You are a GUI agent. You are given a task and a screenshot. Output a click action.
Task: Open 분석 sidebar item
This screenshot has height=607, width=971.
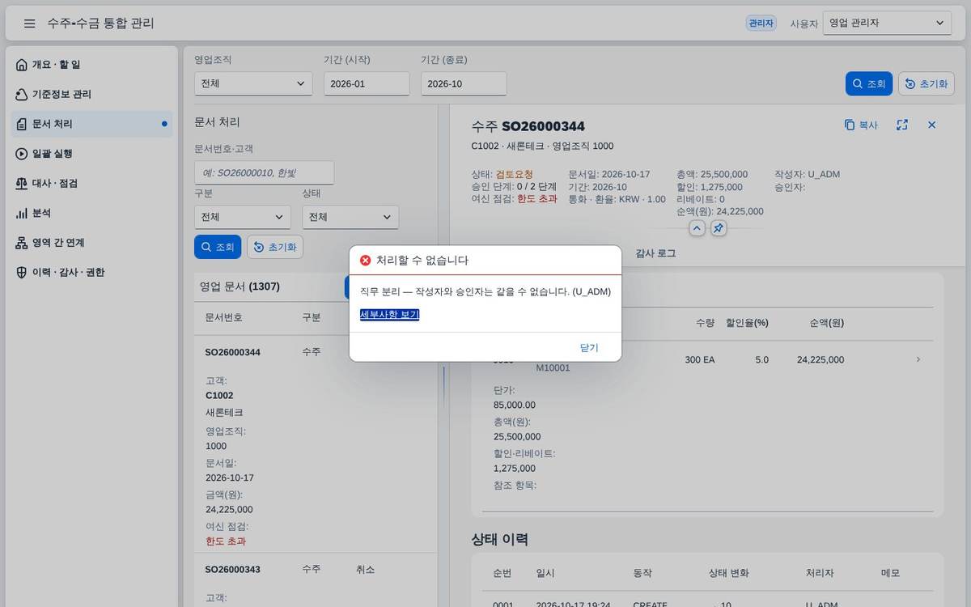[x=91, y=213]
